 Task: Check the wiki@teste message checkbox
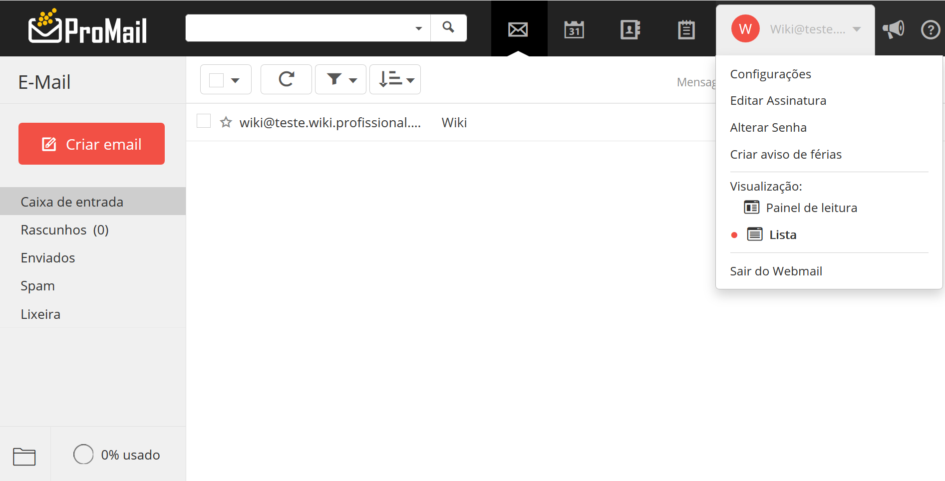coord(204,121)
